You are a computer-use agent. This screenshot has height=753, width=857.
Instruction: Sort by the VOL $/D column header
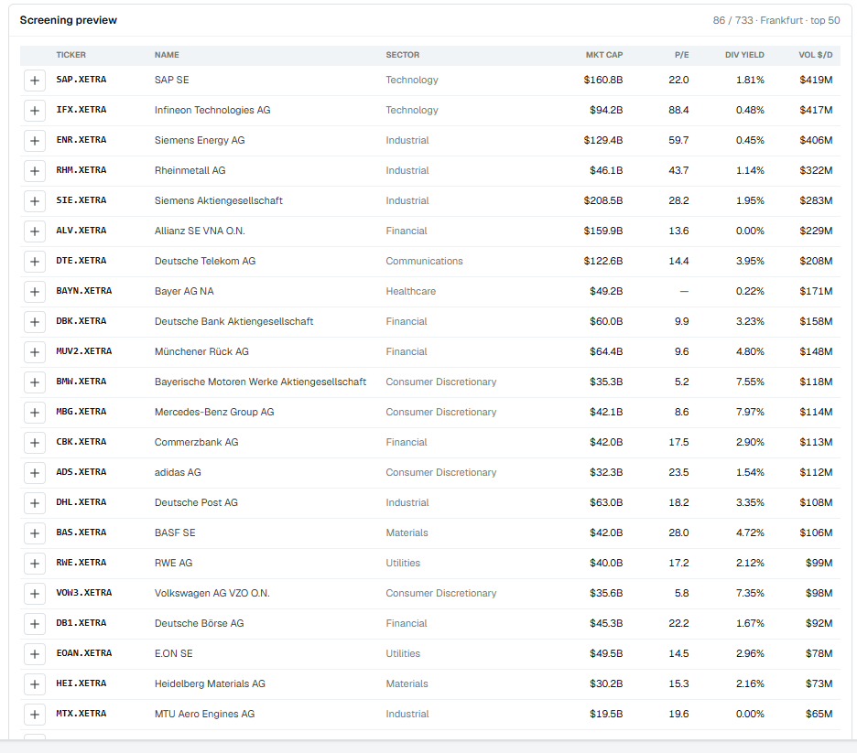tap(816, 55)
